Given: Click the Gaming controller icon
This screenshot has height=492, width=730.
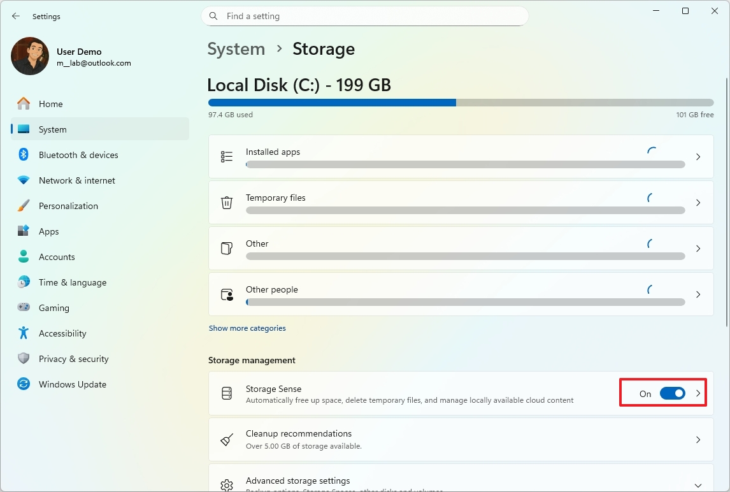Looking at the screenshot, I should [x=24, y=308].
